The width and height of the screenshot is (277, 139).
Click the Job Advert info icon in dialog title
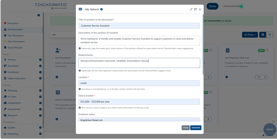[x=101, y=9]
